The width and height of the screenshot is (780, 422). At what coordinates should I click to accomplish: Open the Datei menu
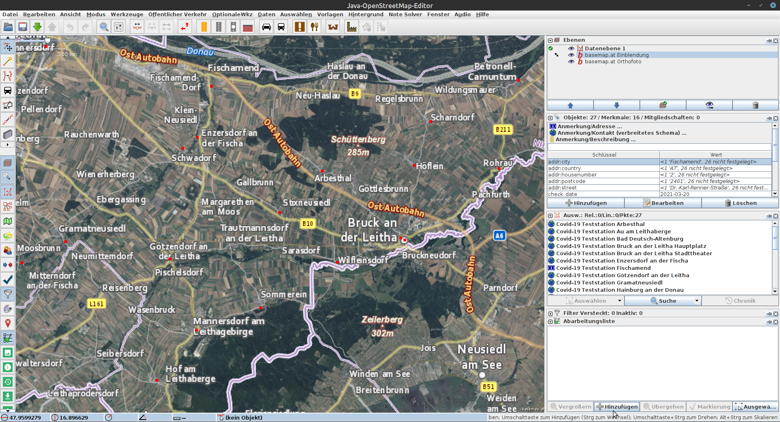coord(10,14)
